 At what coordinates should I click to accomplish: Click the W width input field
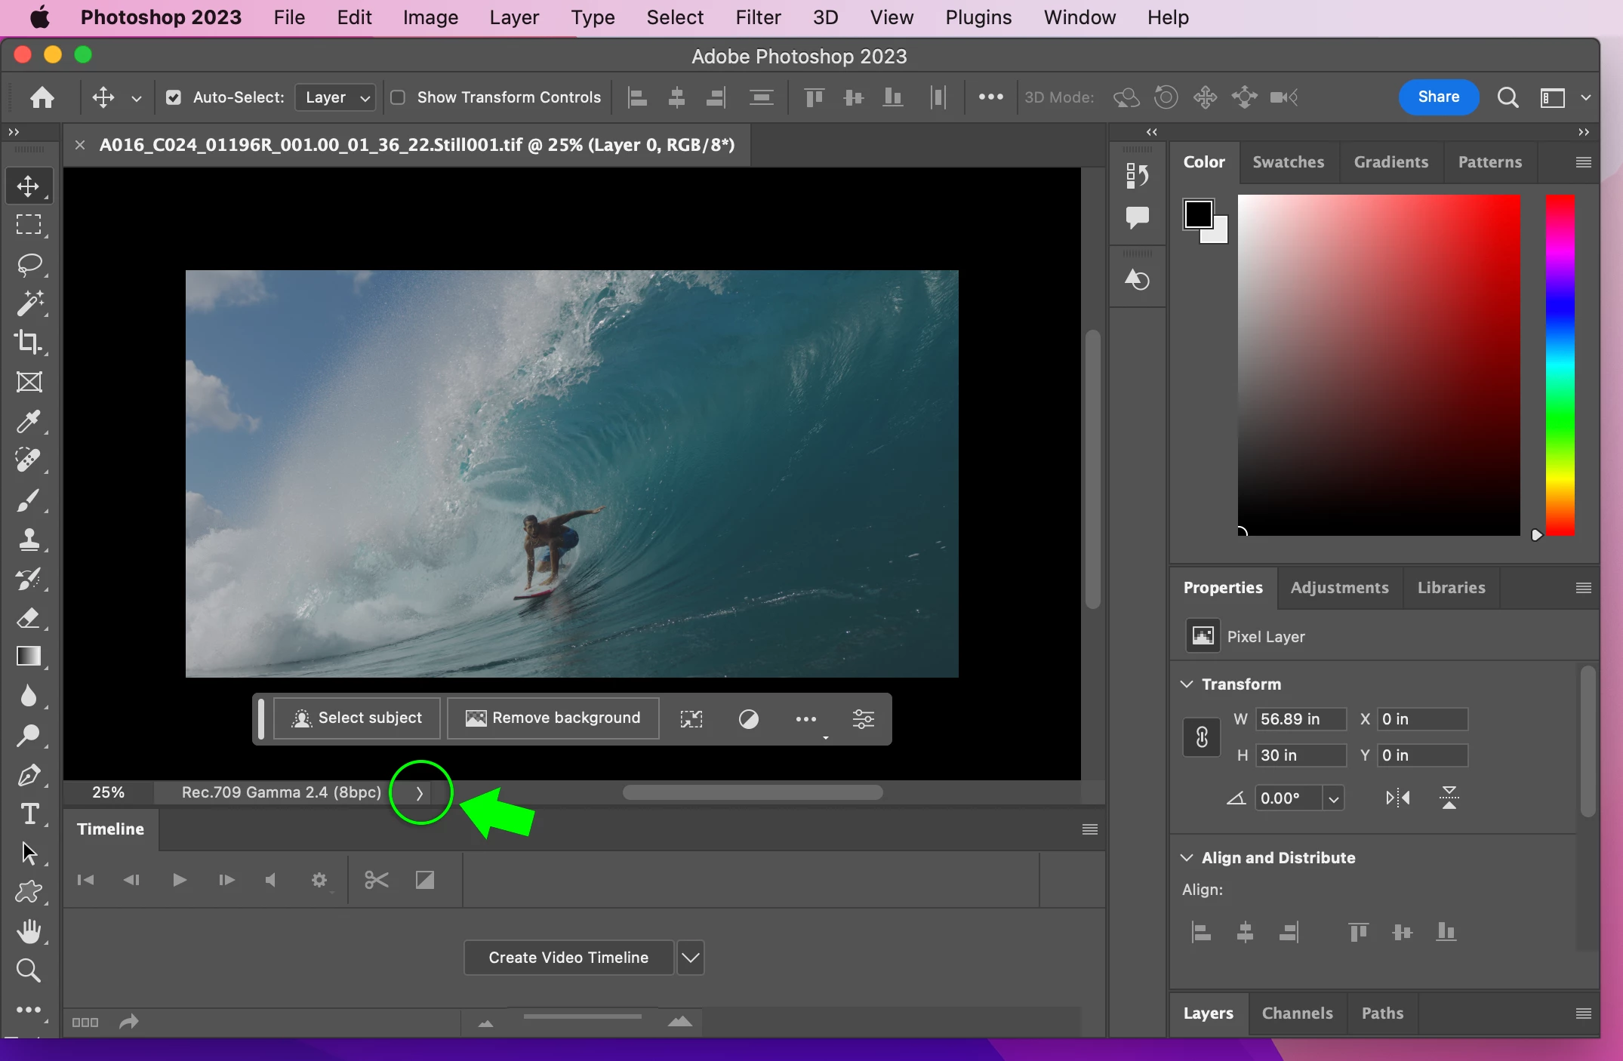click(x=1300, y=719)
